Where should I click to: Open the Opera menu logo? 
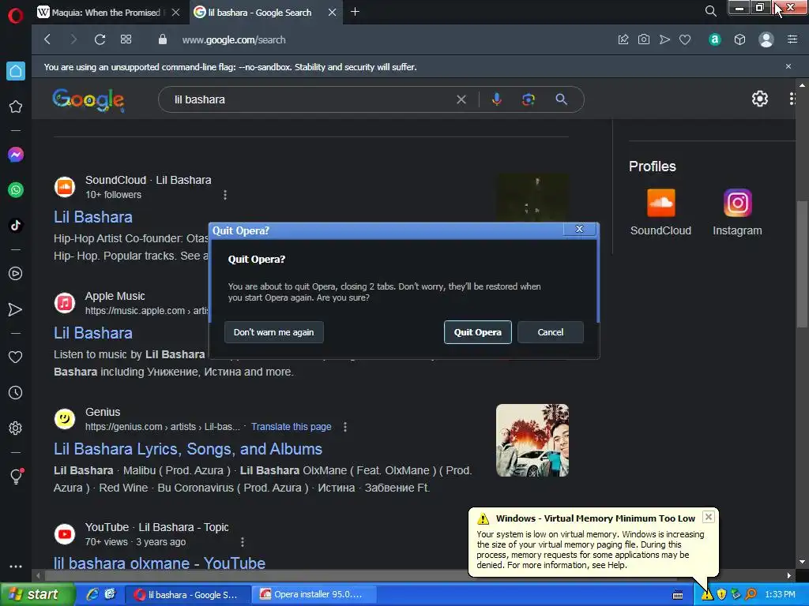tap(16, 16)
